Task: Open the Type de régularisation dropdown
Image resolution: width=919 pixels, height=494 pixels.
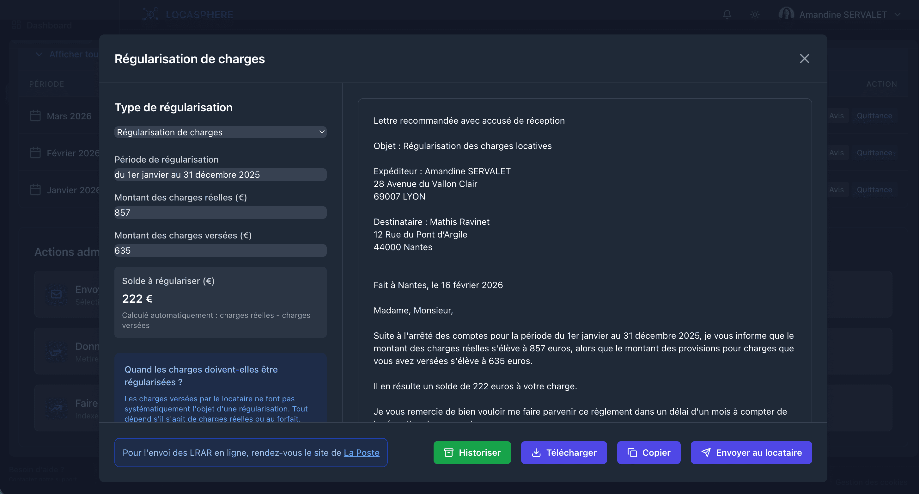Action: pos(220,132)
